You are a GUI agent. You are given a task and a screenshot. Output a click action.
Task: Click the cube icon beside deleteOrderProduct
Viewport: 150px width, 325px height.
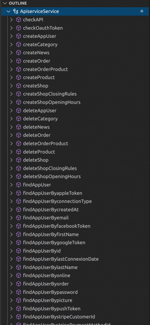tap(19, 143)
